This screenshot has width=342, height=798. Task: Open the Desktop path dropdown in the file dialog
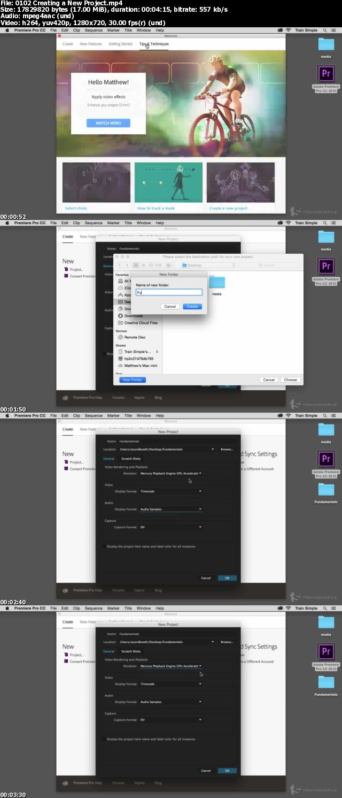208,265
